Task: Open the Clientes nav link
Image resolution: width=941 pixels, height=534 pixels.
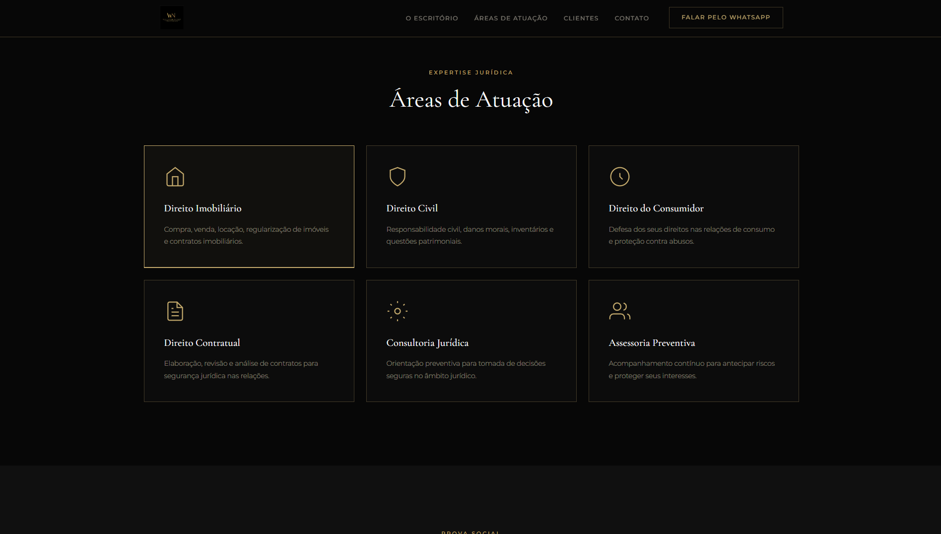Action: coord(581,18)
